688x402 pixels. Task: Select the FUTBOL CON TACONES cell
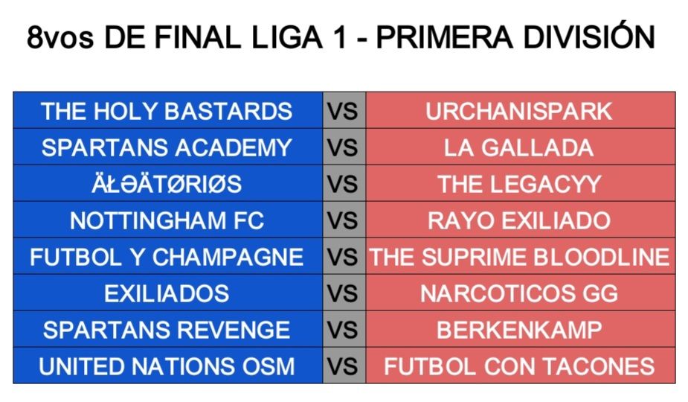pos(521,366)
